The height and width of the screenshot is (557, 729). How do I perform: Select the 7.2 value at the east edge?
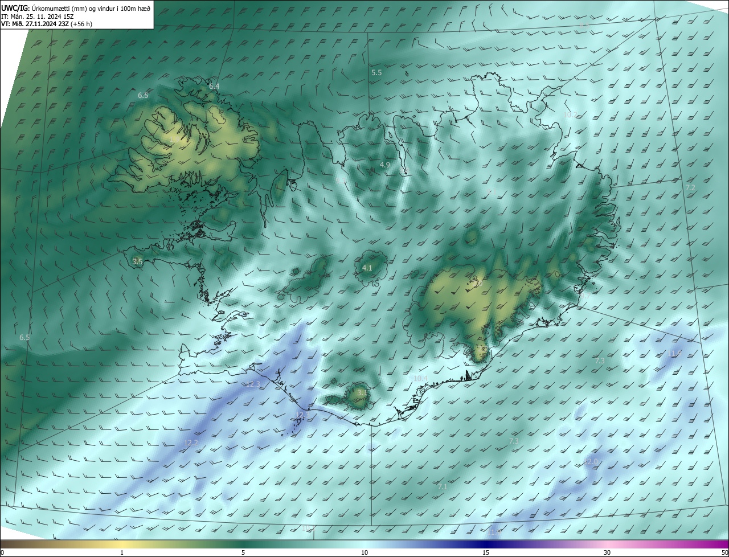pyautogui.click(x=690, y=188)
